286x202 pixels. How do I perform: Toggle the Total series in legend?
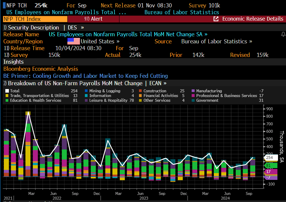7,91
